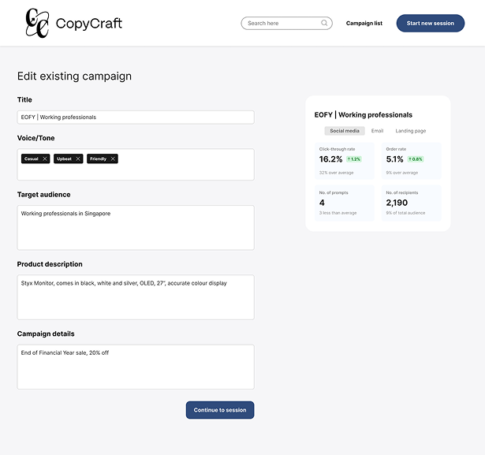Viewport: 485px width, 455px height.
Task: Remove the Casual tone tag
Action: pyautogui.click(x=45, y=159)
